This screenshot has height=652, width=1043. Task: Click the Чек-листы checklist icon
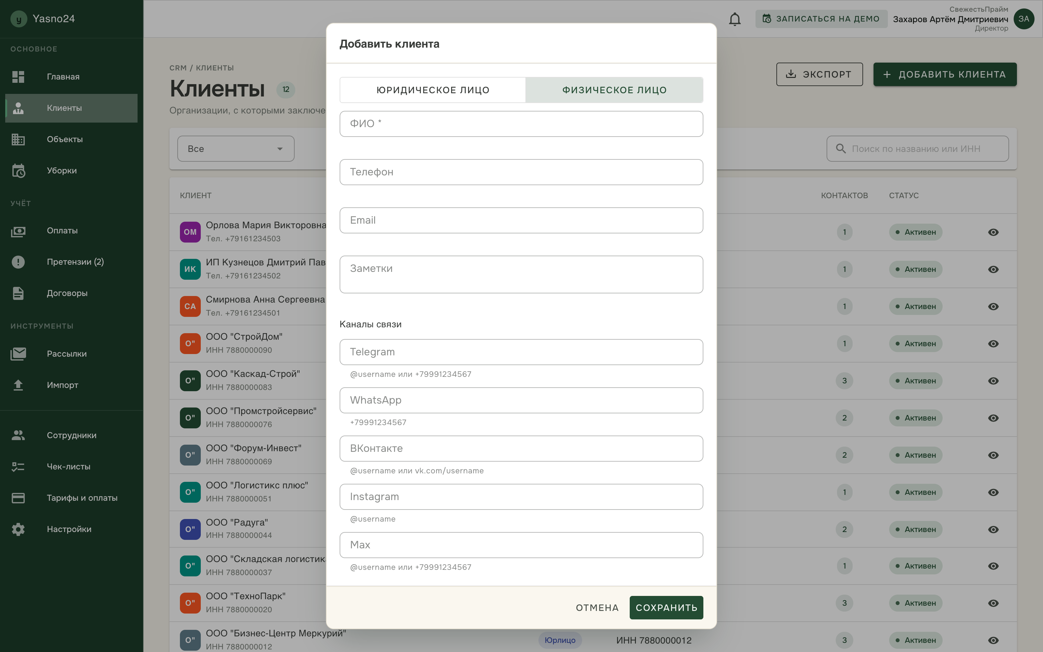click(x=18, y=467)
